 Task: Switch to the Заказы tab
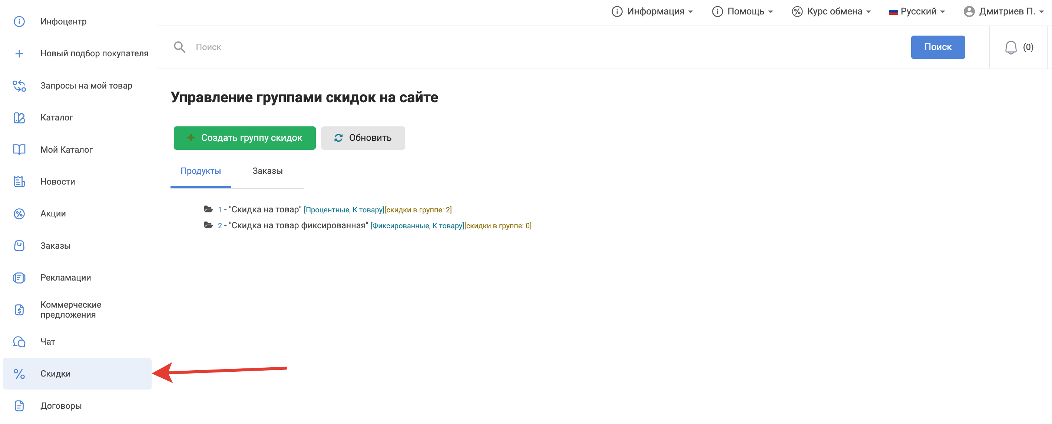pos(267,171)
